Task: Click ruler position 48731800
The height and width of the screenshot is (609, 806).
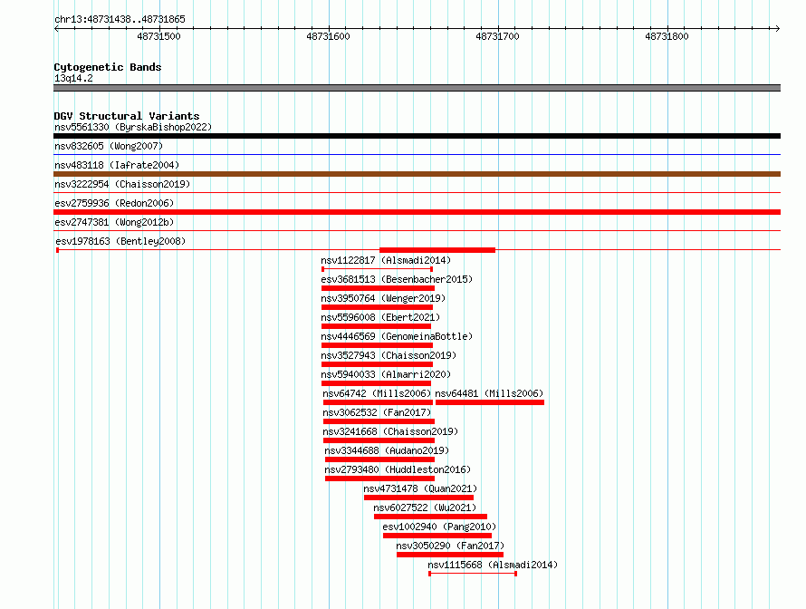Action: 667,36
